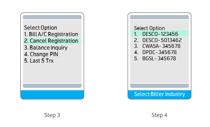
Task: Click the top gray status bar of Step 3 phone
Action: [x=52, y=17]
